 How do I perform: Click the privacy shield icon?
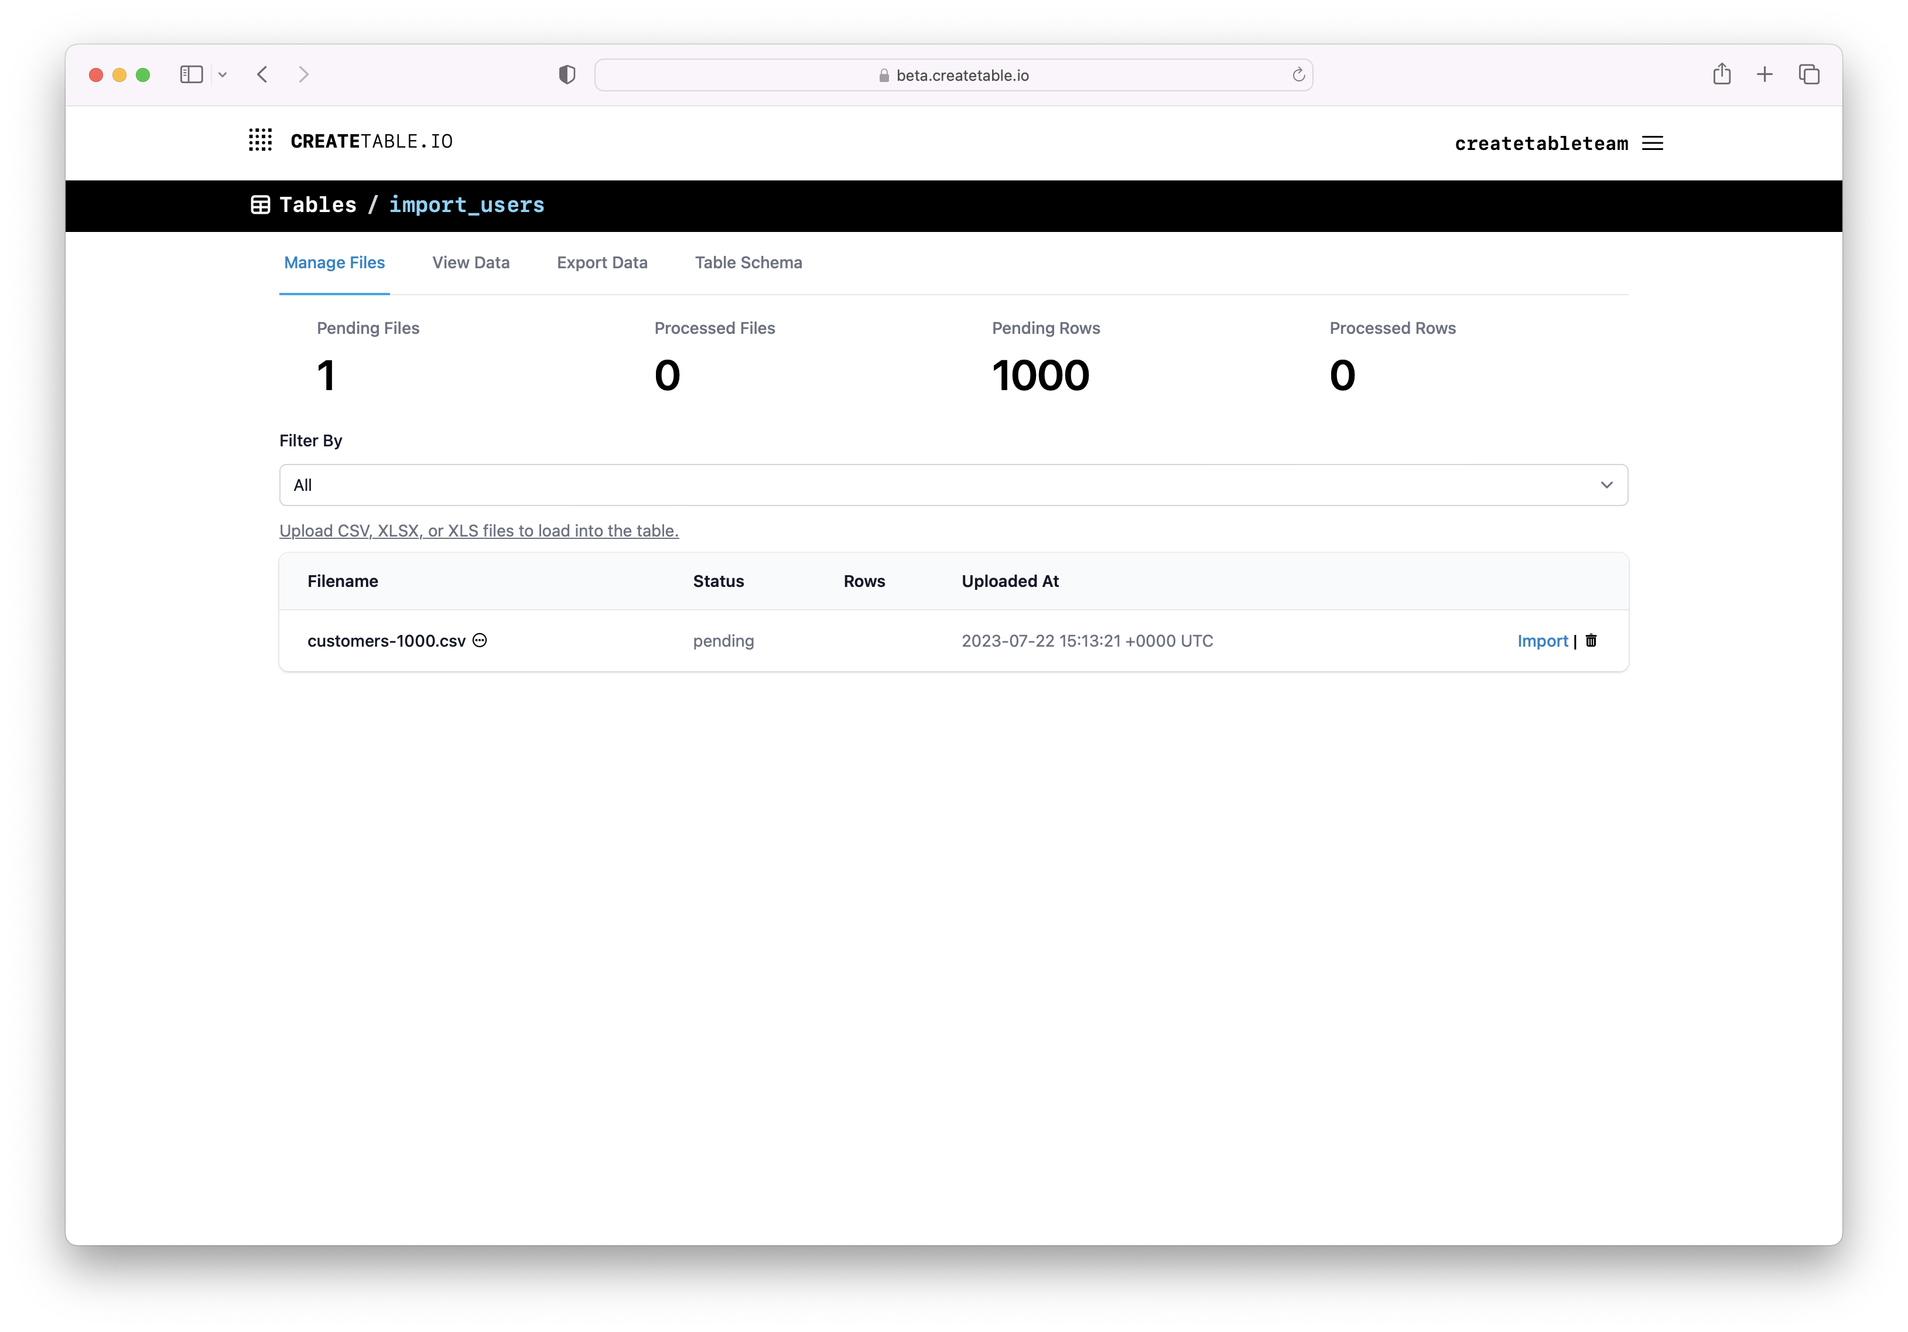click(x=567, y=75)
